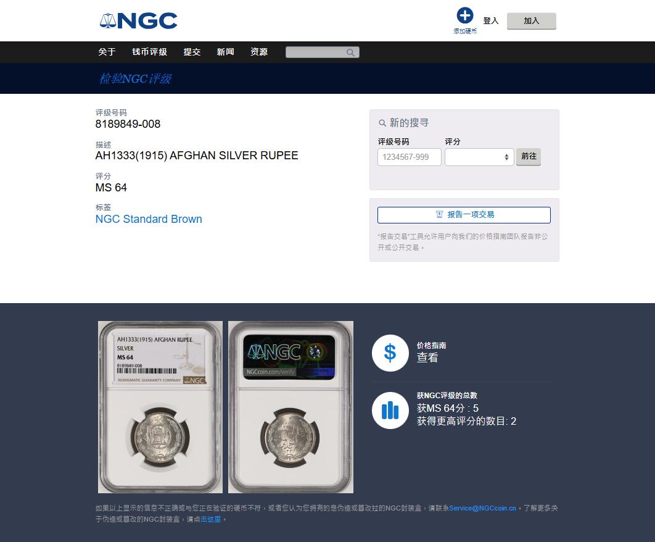
Task: Click the 前往 go button
Action: [x=529, y=156]
